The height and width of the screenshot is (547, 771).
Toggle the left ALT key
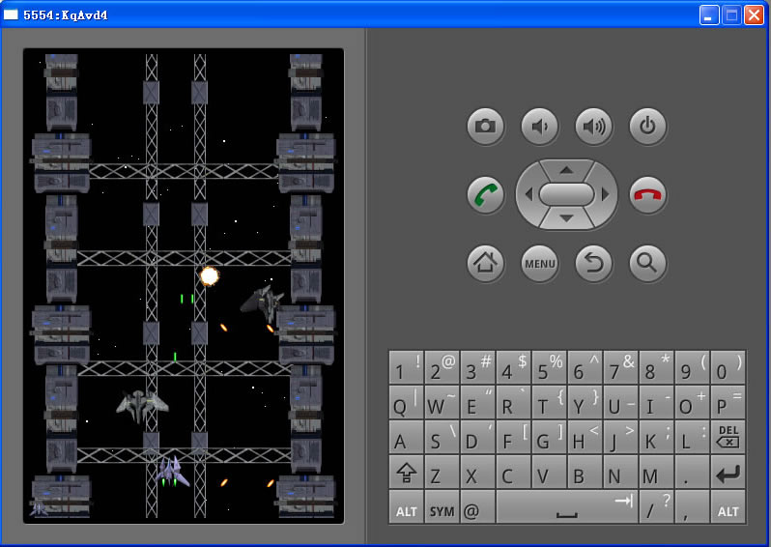tap(406, 509)
